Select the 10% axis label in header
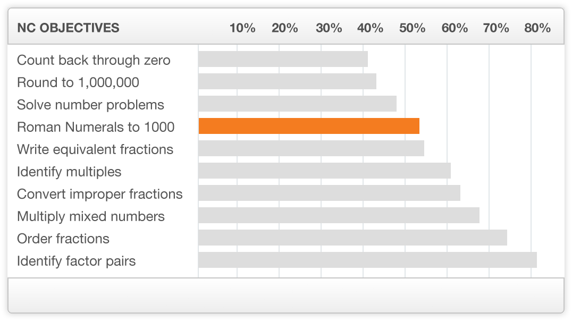The image size is (572, 321). click(x=242, y=28)
